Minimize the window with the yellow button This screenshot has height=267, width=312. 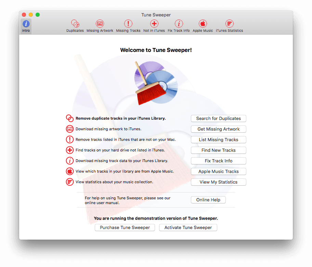[31, 15]
